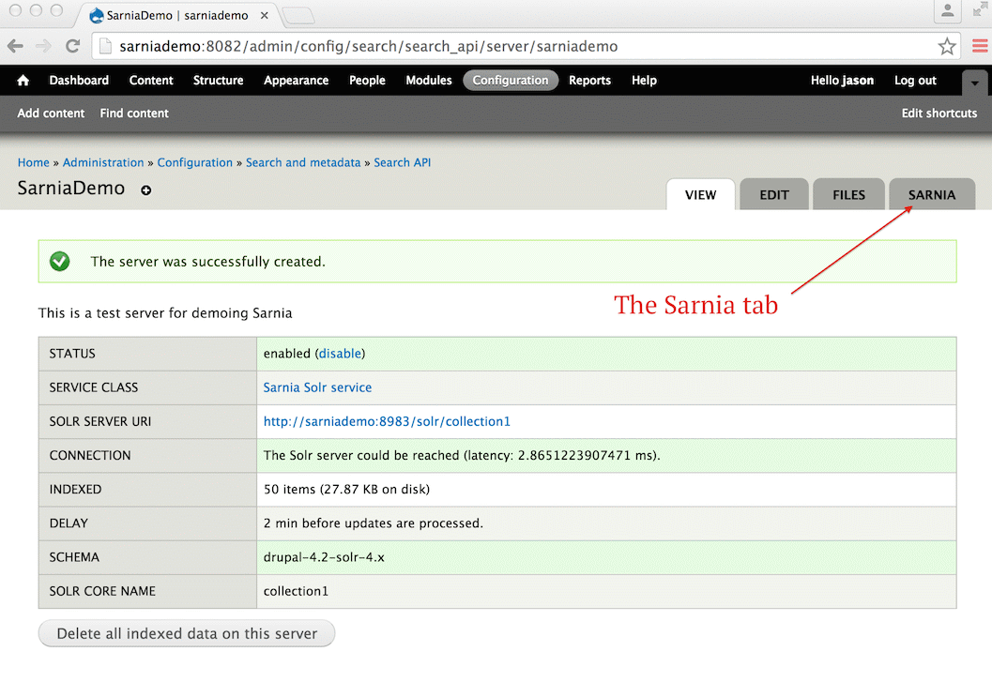Switch to the Sarnia tab
This screenshot has height=682, width=992.
931,195
